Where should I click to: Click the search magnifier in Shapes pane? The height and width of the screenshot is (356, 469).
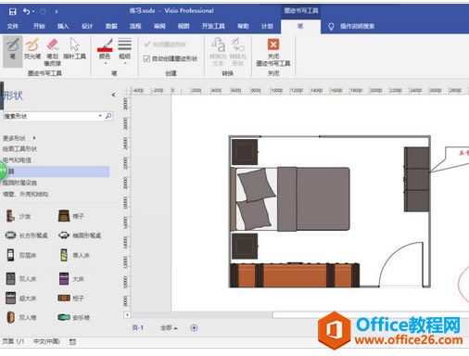pos(108,116)
